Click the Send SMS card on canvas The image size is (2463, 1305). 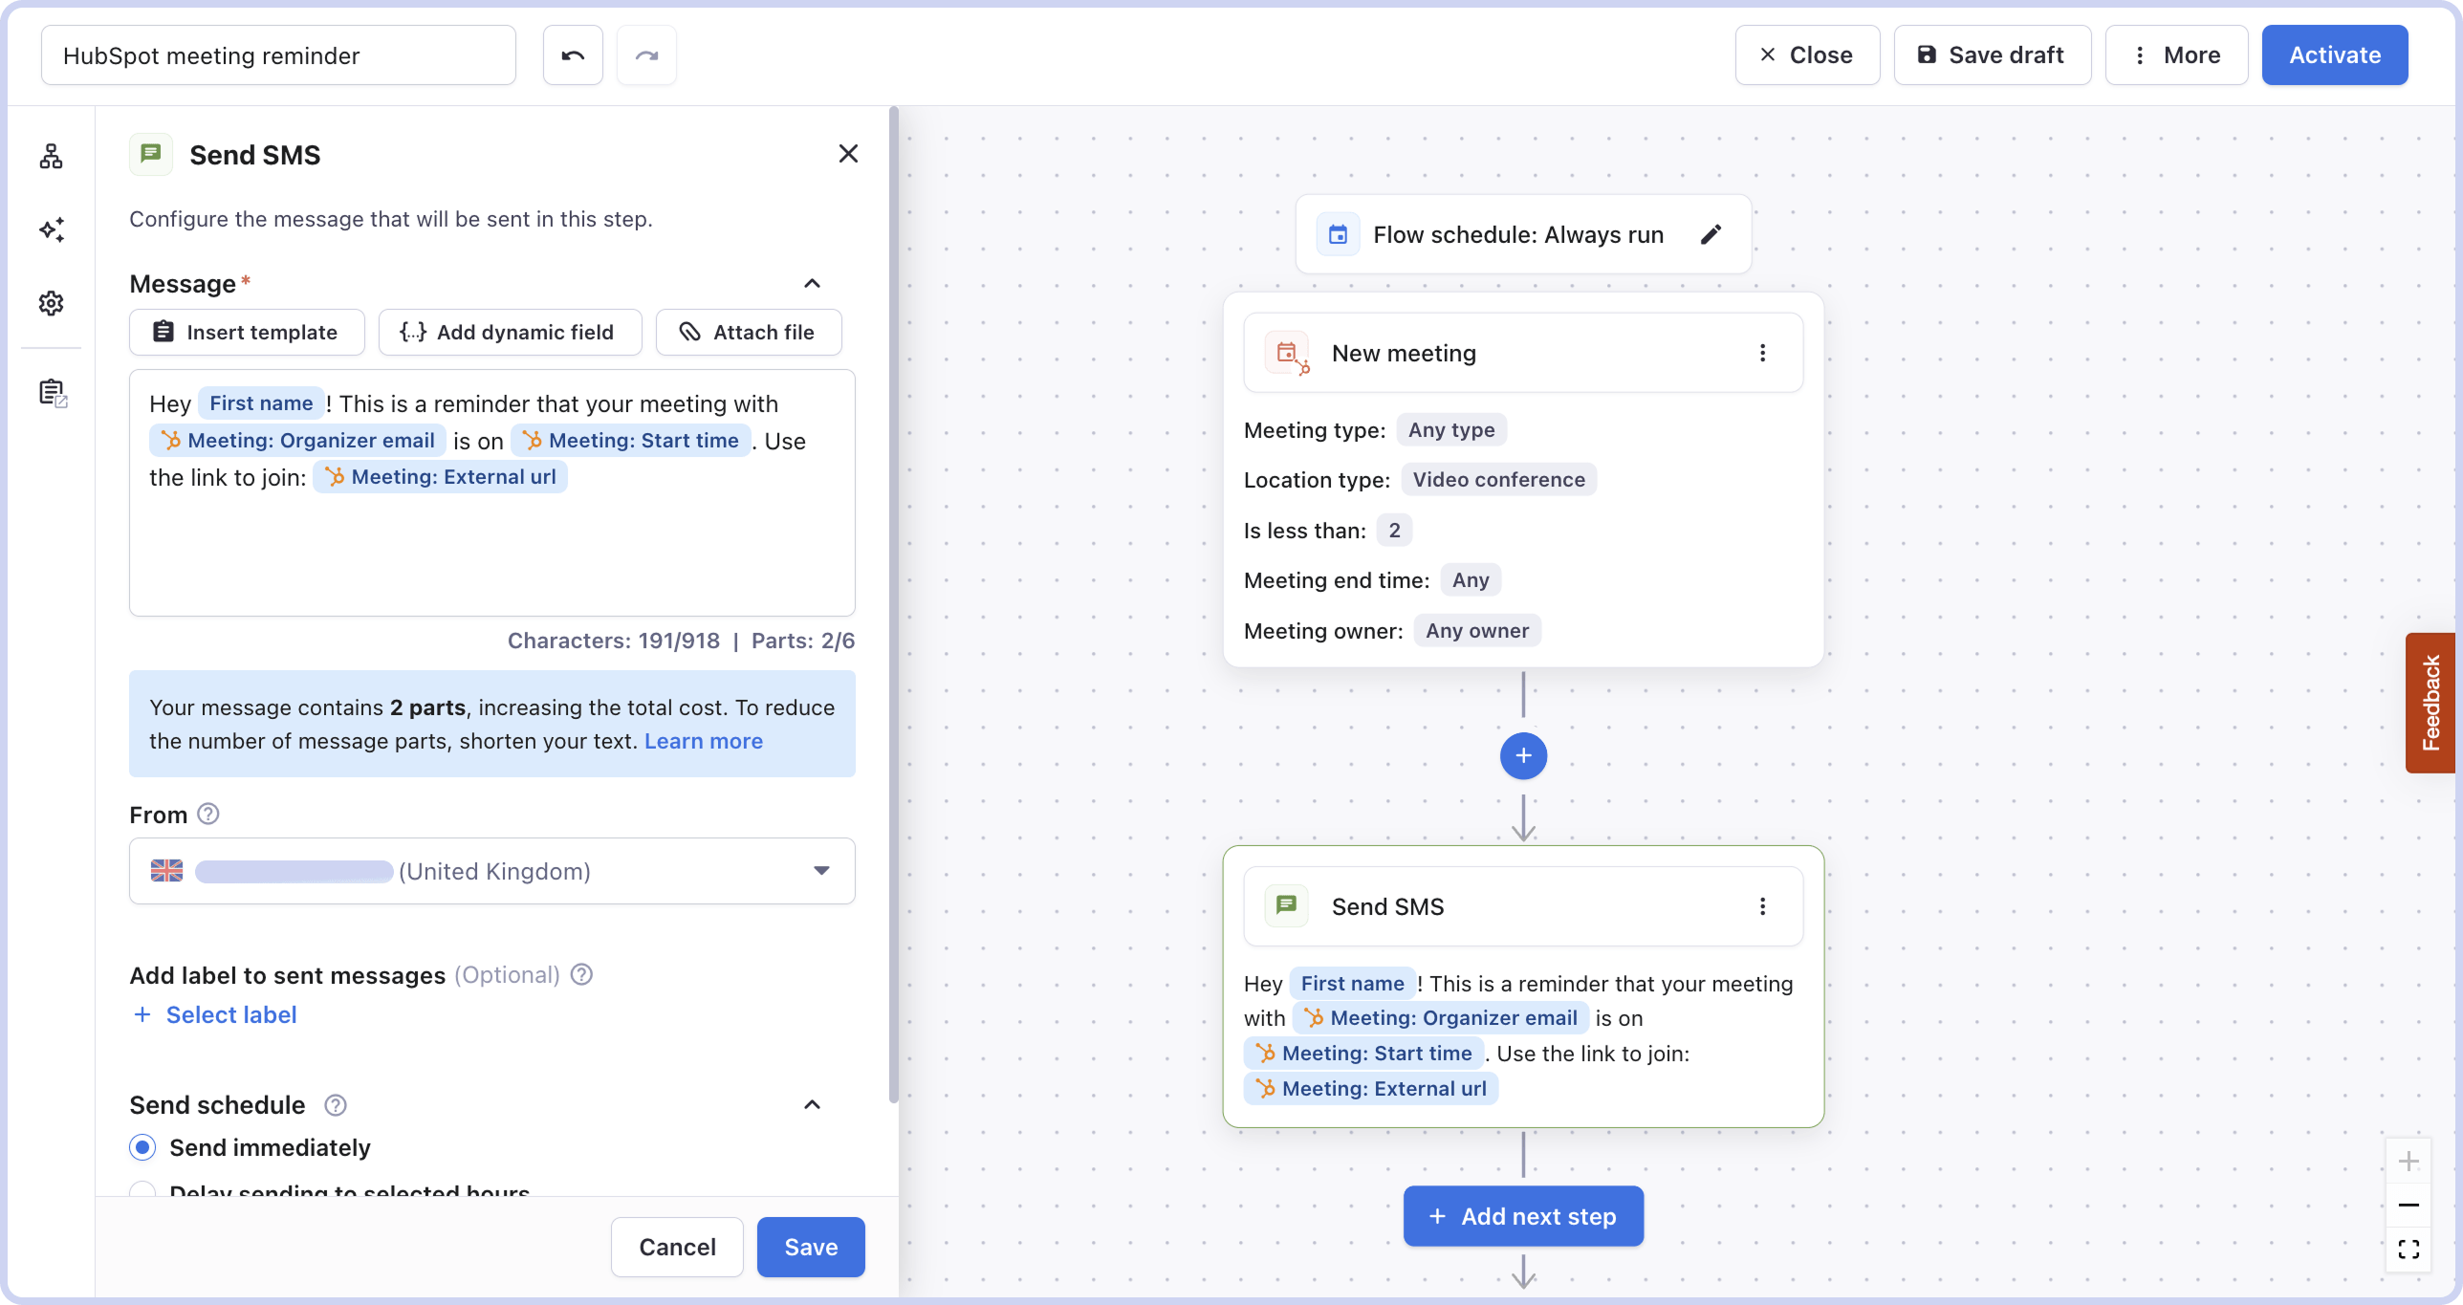(1523, 986)
